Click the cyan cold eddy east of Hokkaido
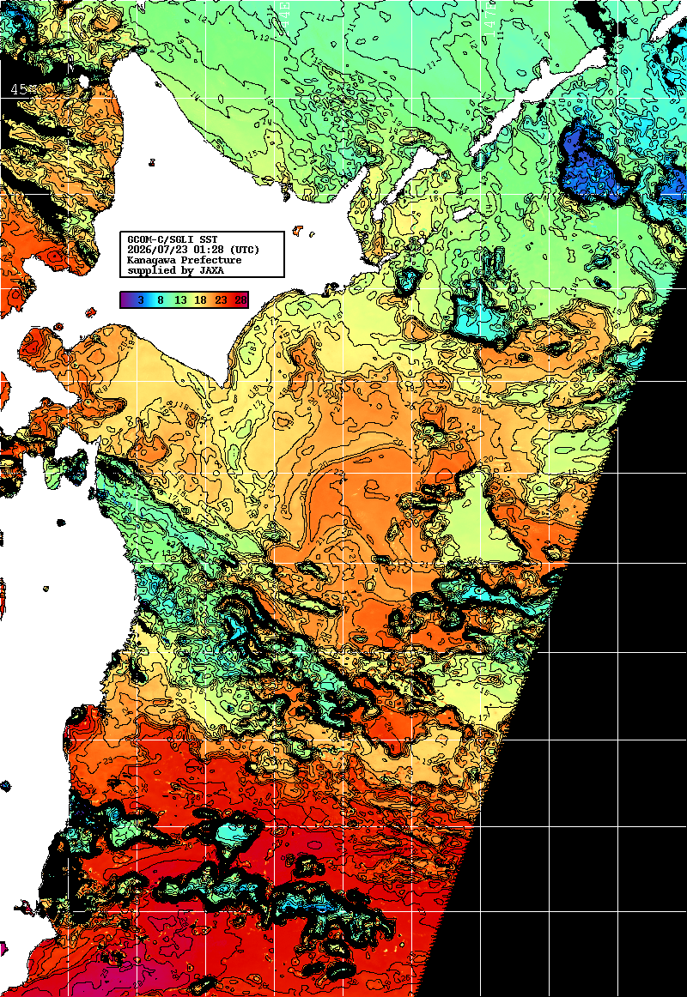 478,315
